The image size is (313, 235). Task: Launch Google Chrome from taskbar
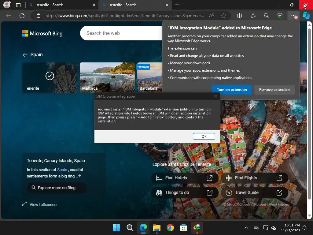170,228
